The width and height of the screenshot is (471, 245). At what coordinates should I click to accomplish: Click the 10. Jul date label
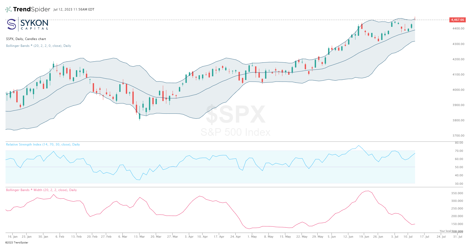coord(408,237)
